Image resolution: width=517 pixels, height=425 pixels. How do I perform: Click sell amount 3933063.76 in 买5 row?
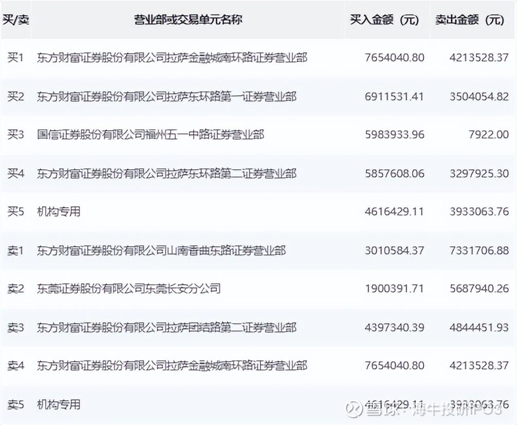479,211
